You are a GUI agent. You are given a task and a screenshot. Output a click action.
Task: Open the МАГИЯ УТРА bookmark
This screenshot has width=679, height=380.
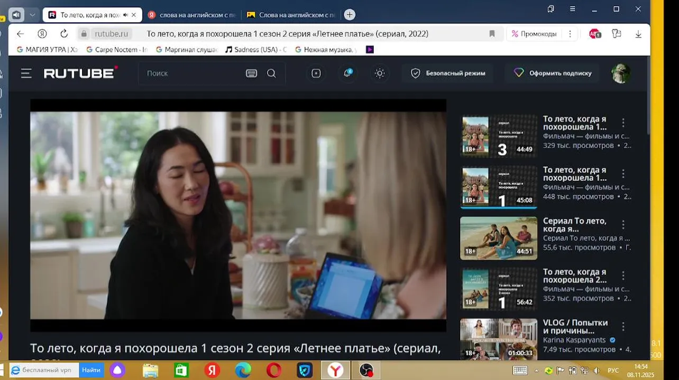pyautogui.click(x=47, y=49)
